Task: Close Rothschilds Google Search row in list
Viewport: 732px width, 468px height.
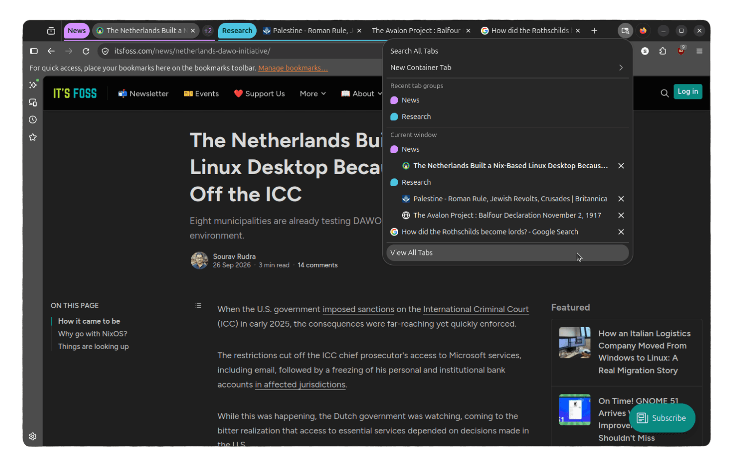Action: [x=621, y=232]
